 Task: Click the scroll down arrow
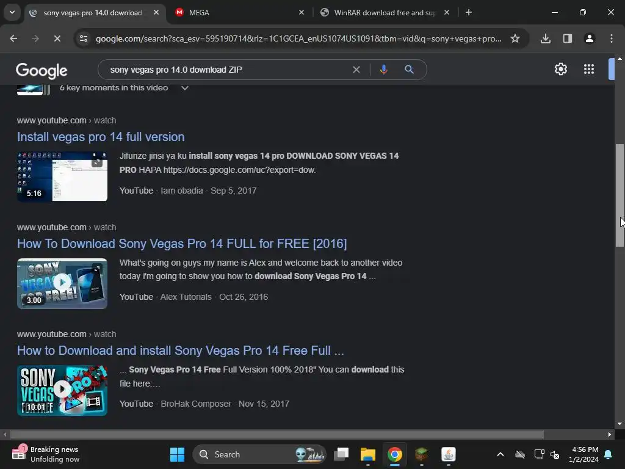tap(620, 424)
